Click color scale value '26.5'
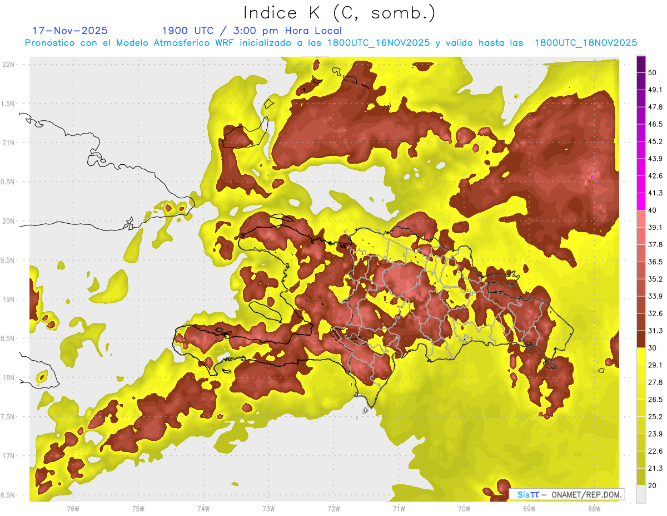 click(x=655, y=400)
